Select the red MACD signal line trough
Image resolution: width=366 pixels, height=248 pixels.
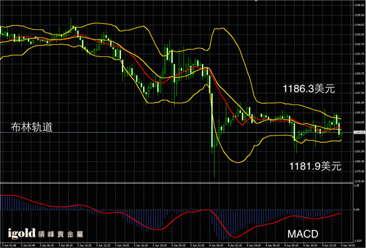(x=234, y=237)
